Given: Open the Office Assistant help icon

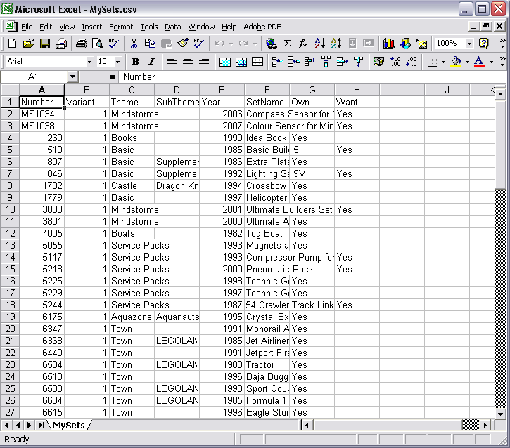Looking at the screenshot, I should pos(484,43).
